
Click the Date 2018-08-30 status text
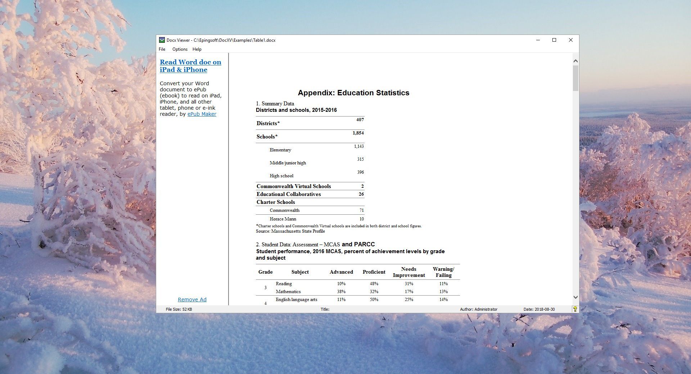(x=539, y=309)
